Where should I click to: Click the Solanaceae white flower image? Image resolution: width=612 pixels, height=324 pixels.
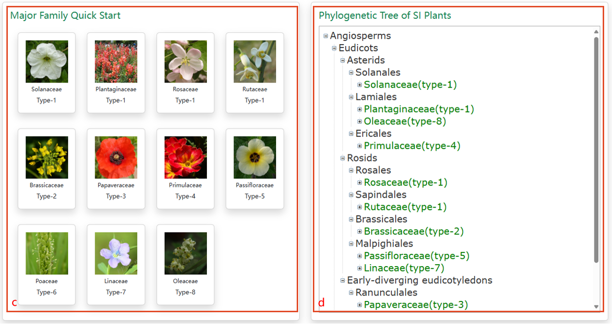point(47,61)
